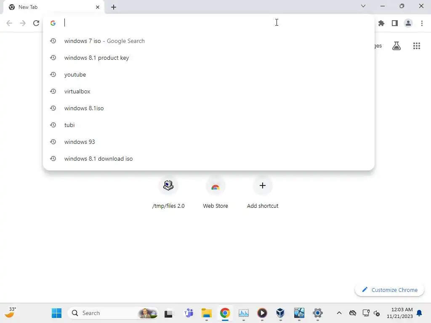This screenshot has width=431, height=323.
Task: Open the media player taskbar icon
Action: [262, 313]
